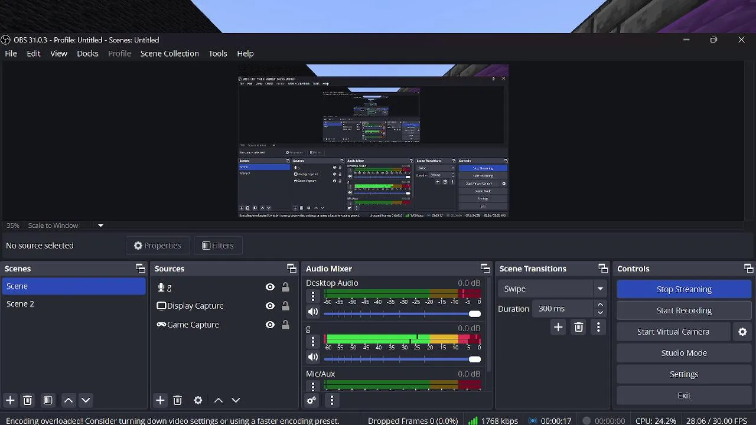The image size is (756, 425).
Task: Toggle visibility of g source
Action: (x=270, y=287)
